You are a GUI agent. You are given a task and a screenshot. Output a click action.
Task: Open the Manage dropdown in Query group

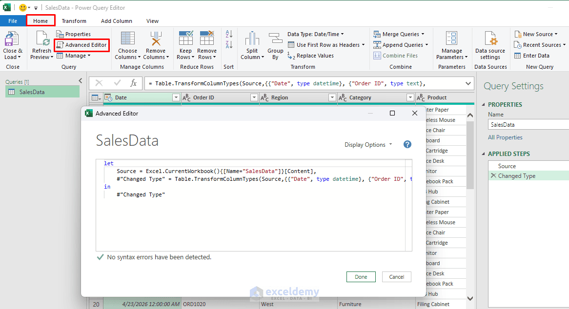pos(74,56)
